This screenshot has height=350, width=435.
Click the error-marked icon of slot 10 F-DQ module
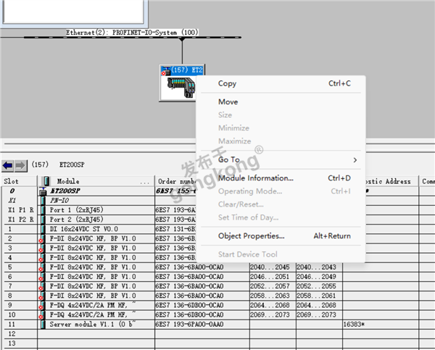pyautogui.click(x=42, y=315)
